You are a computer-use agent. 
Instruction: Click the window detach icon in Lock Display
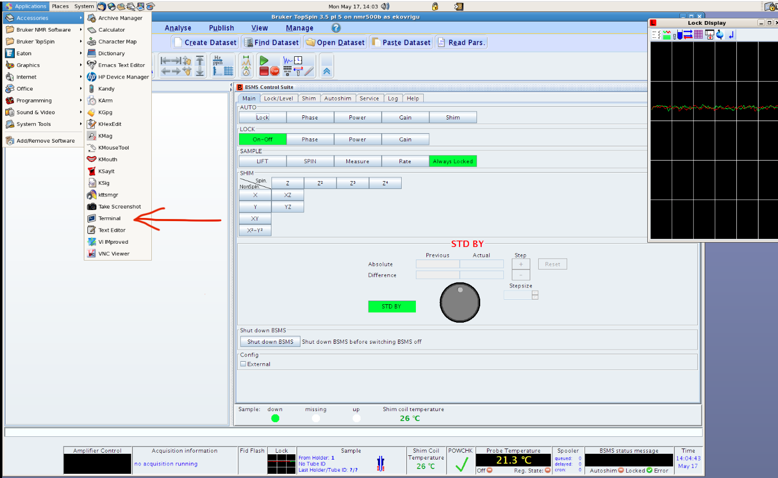(709, 34)
